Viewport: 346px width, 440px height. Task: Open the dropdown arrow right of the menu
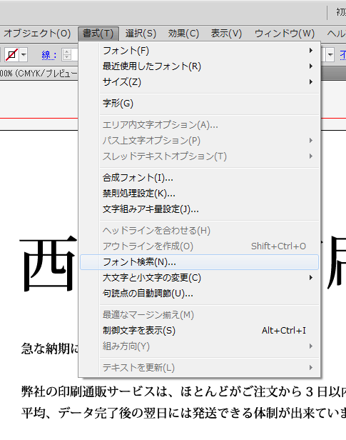point(330,55)
